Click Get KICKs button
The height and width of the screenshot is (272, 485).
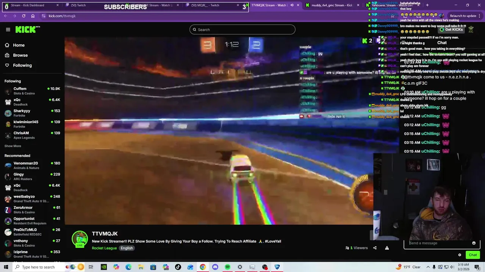[452, 29]
